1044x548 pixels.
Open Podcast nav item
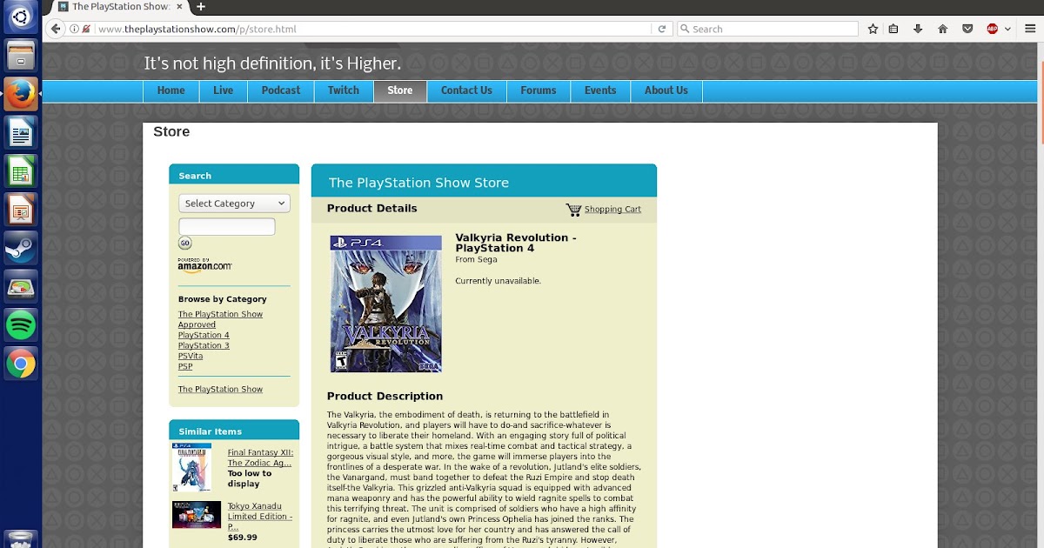click(x=281, y=90)
